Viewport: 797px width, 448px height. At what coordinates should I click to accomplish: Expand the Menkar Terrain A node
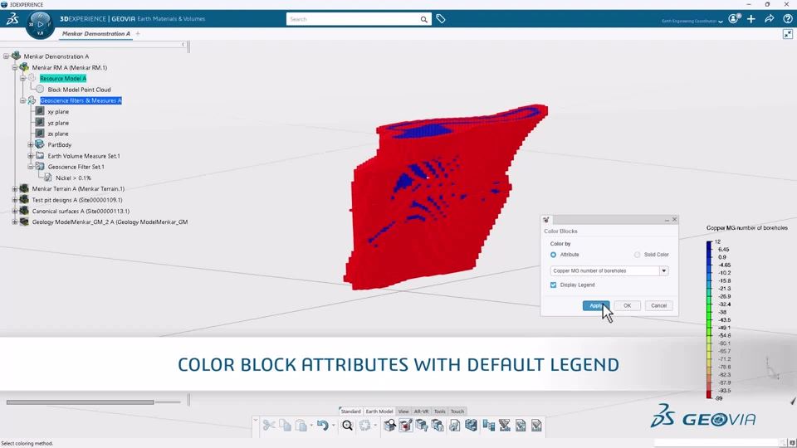(x=15, y=189)
